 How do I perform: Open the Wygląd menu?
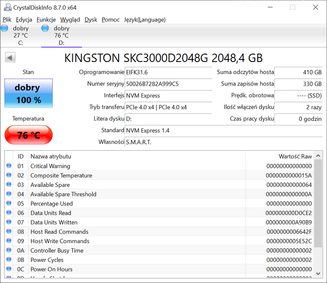click(70, 20)
